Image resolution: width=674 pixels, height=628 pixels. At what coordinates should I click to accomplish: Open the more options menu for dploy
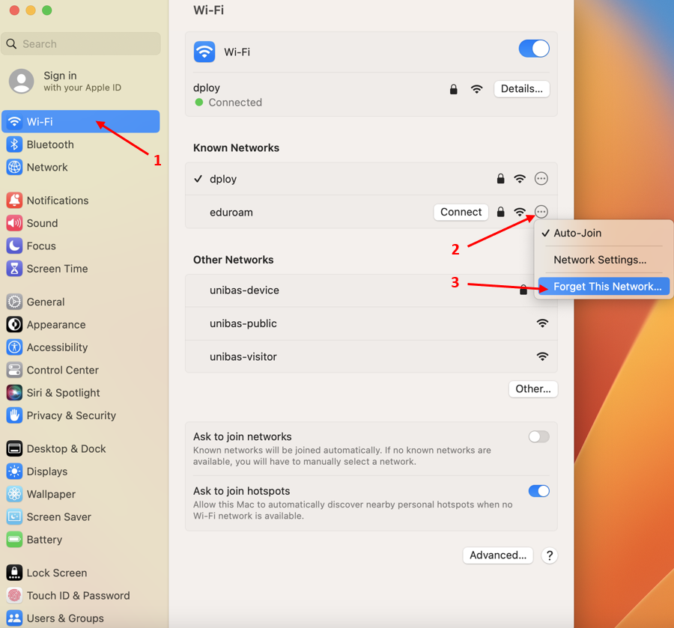[541, 179]
